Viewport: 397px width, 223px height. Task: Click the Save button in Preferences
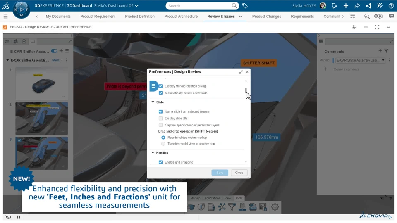[220, 173]
